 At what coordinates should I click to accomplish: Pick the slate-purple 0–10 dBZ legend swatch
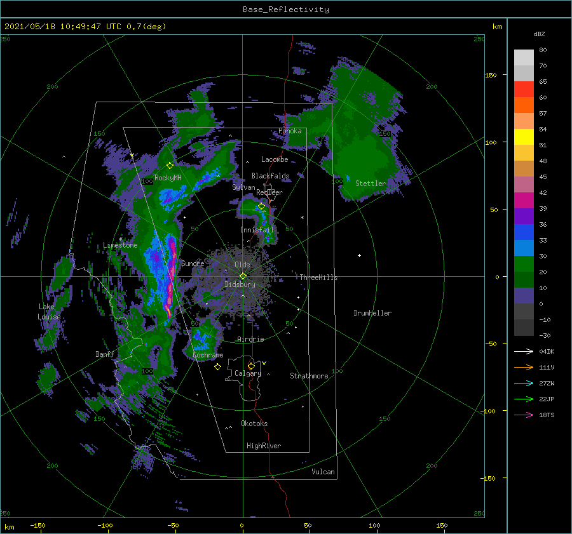(524, 295)
